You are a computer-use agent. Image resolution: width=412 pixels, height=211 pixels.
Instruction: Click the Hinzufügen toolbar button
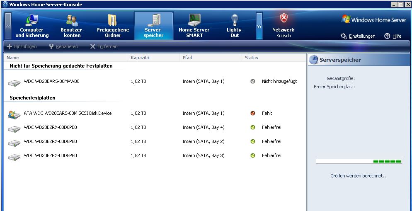pyautogui.click(x=22, y=46)
